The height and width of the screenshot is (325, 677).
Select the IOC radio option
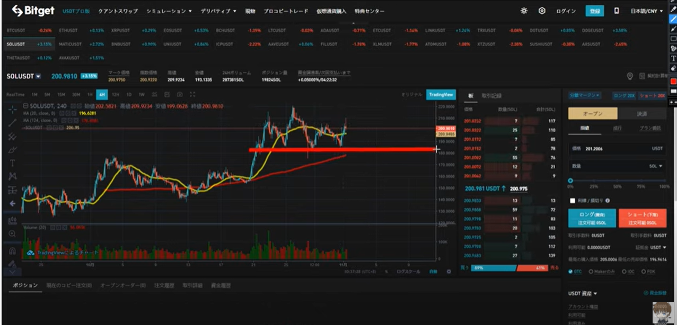click(628, 272)
